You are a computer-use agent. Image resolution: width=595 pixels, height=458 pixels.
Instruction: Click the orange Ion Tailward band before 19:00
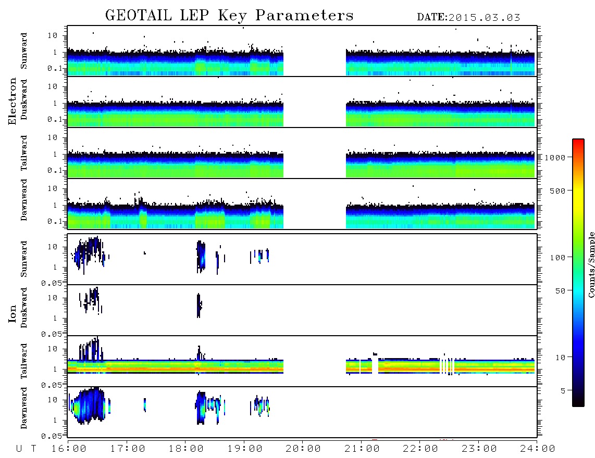click(175, 368)
